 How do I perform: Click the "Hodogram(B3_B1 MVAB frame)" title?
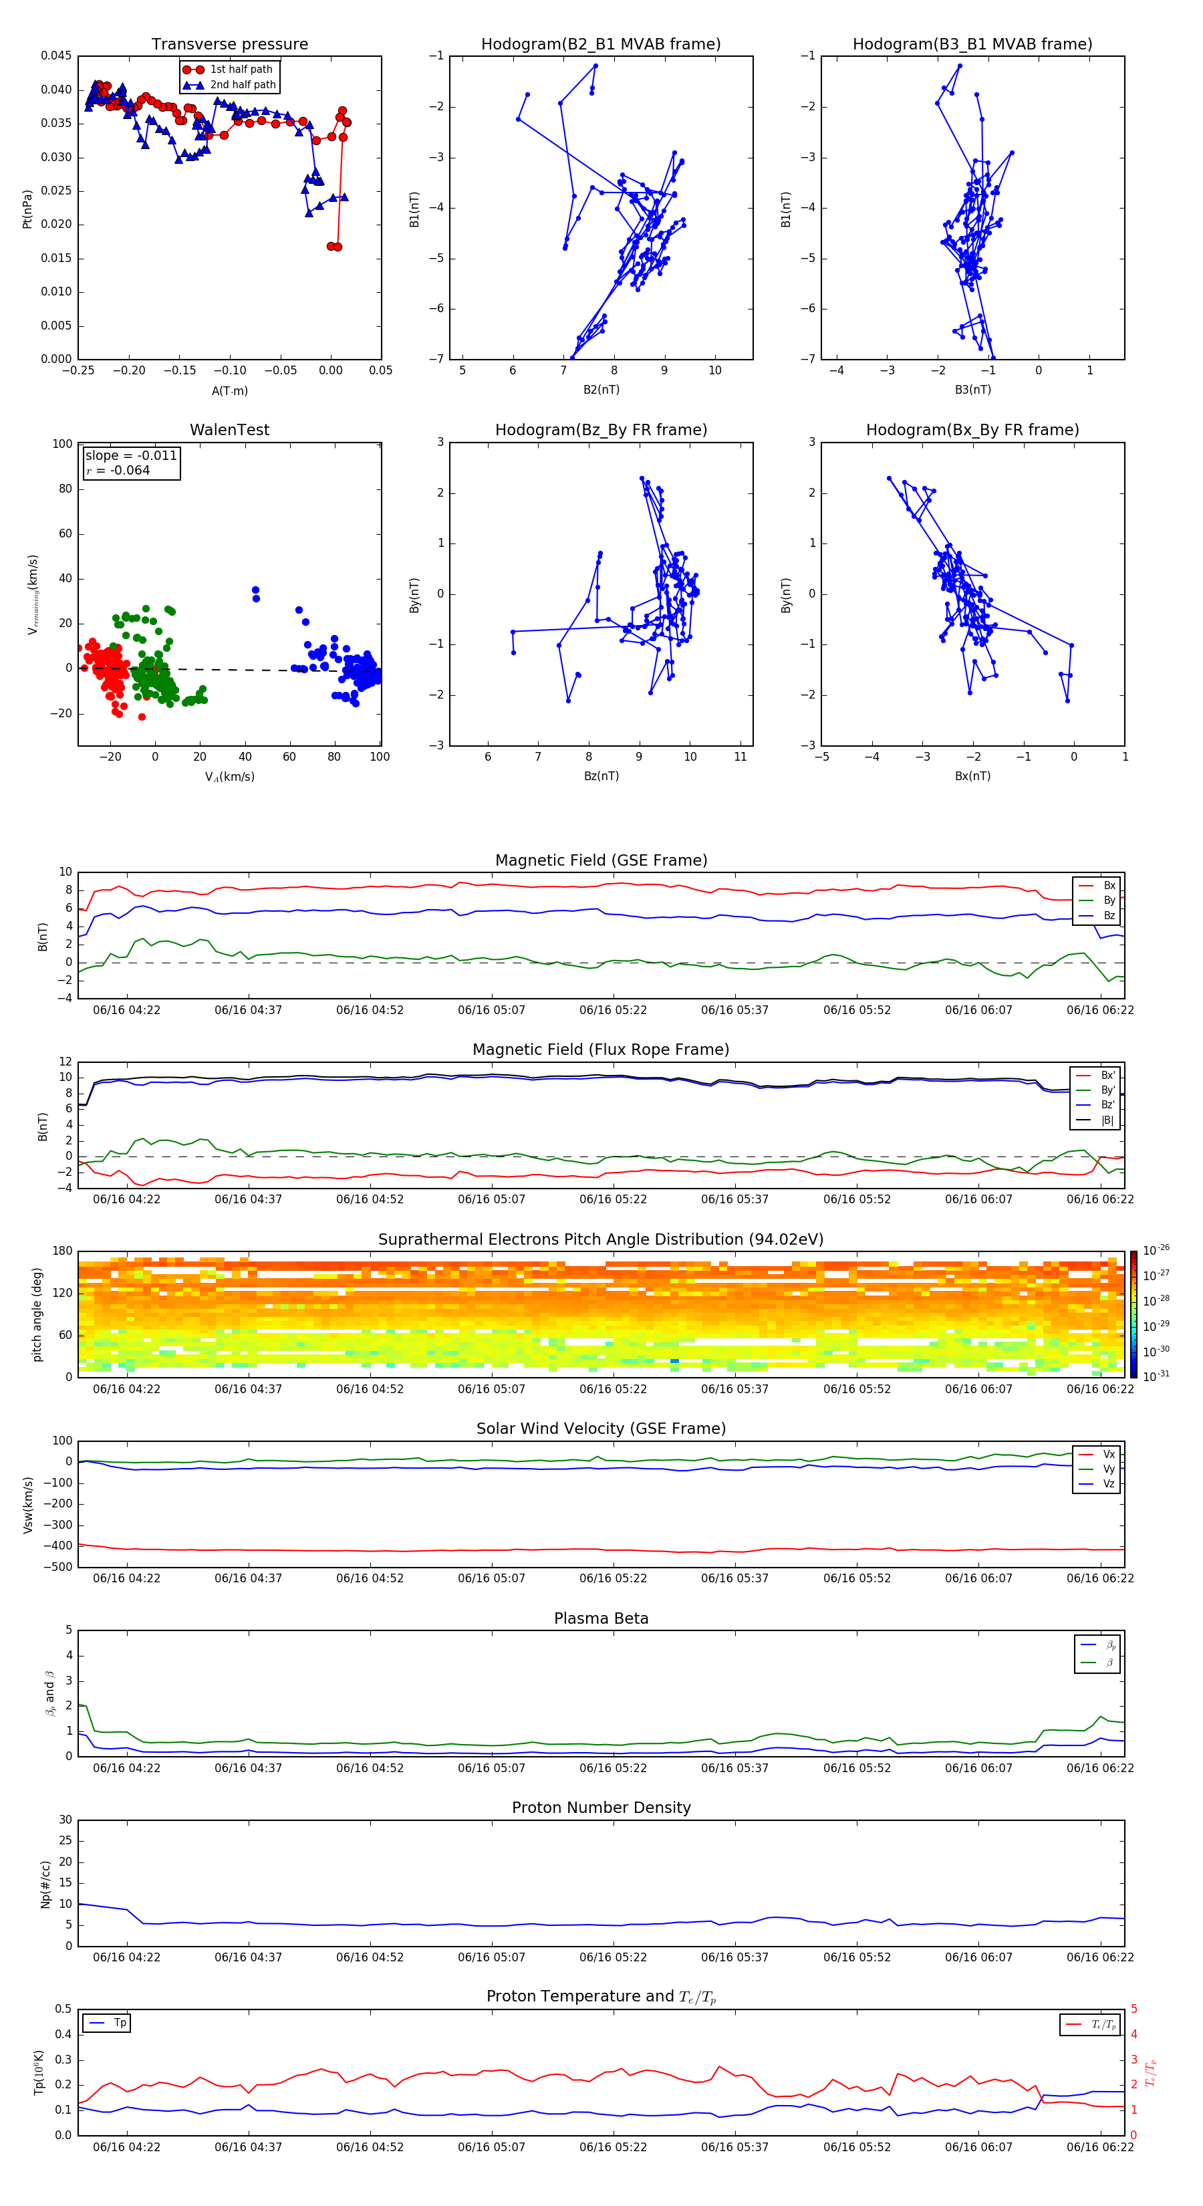point(972,45)
